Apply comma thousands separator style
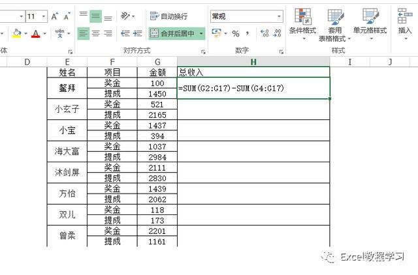This screenshot has height=275, width=418. (248, 33)
